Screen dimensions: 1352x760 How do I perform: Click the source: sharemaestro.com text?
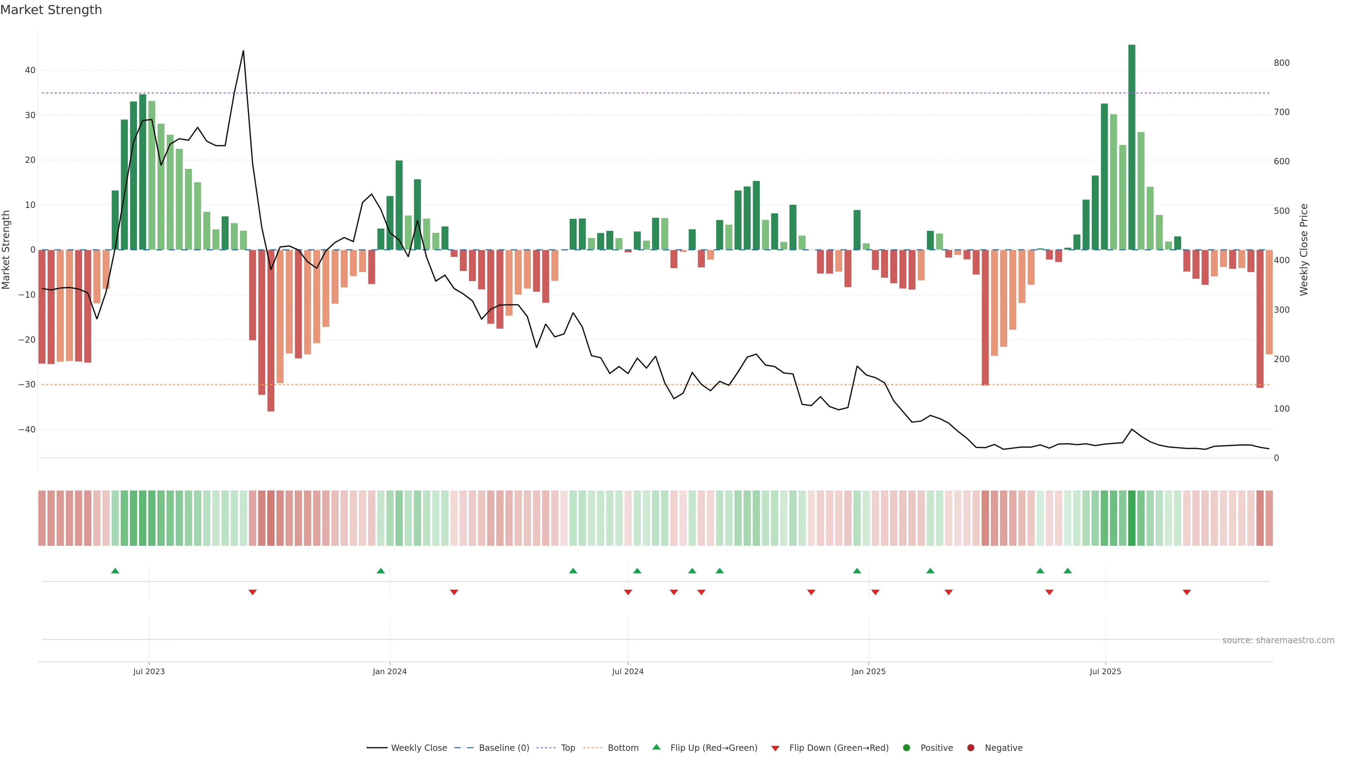(x=1278, y=640)
